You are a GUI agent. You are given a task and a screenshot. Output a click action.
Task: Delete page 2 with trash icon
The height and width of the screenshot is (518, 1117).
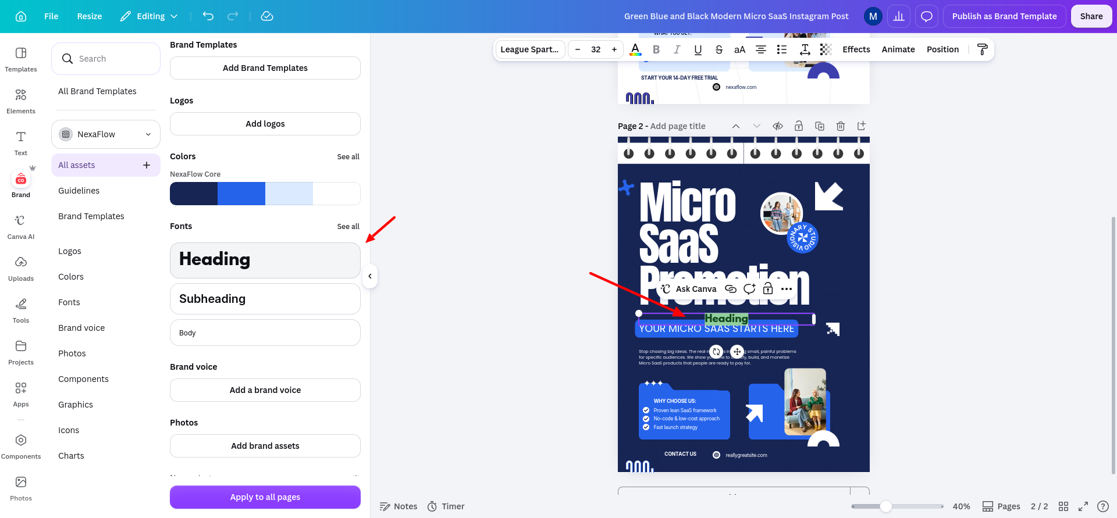pos(841,126)
